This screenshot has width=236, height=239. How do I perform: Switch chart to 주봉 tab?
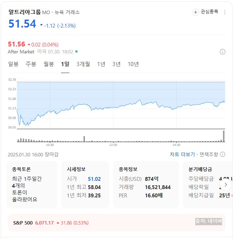[x=31, y=64]
